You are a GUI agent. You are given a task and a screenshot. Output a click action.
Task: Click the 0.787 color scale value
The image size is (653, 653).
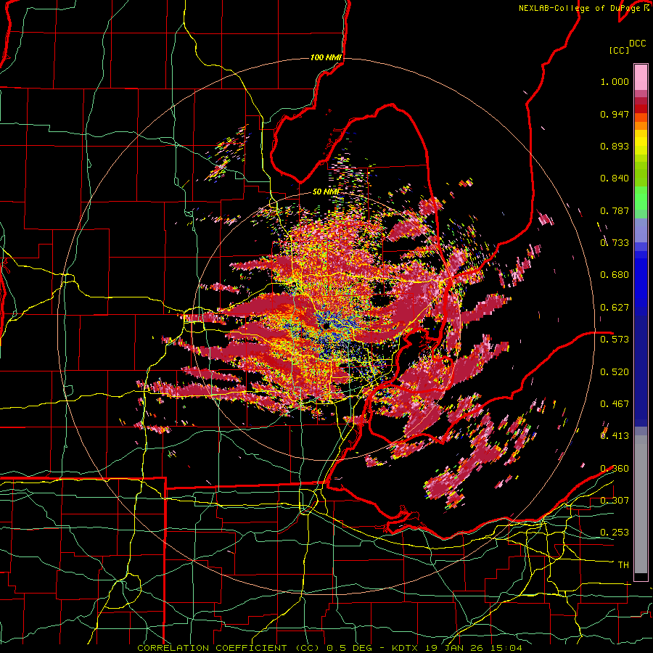pos(615,210)
